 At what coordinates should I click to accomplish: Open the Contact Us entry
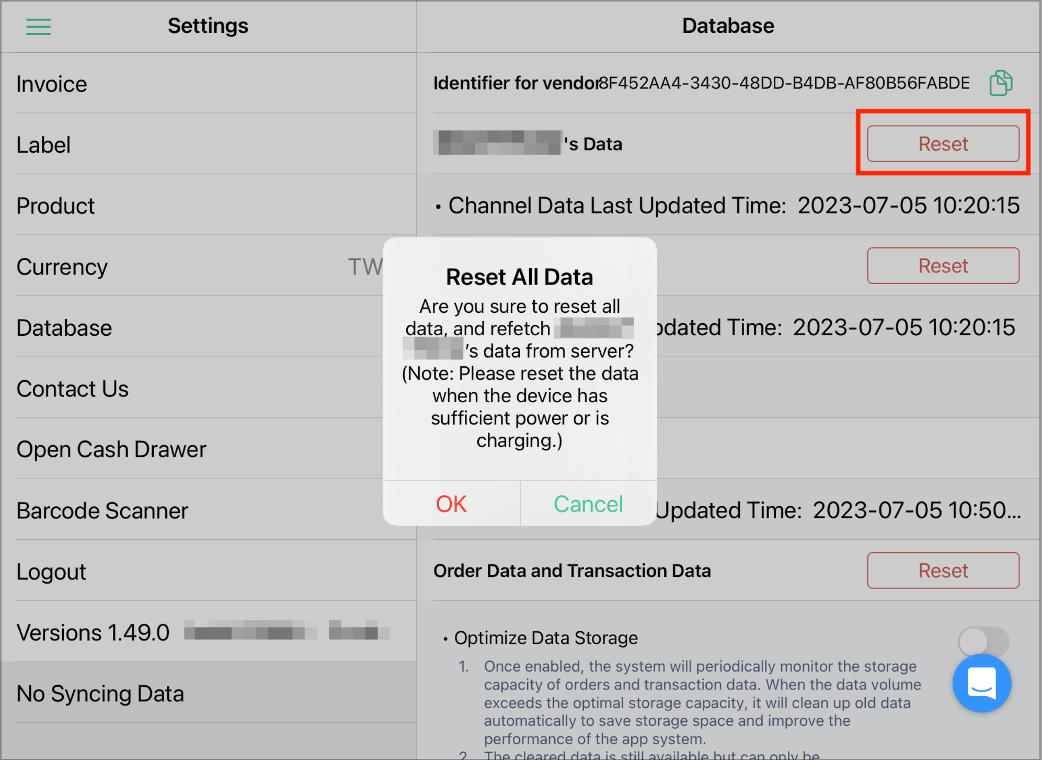[x=73, y=388]
